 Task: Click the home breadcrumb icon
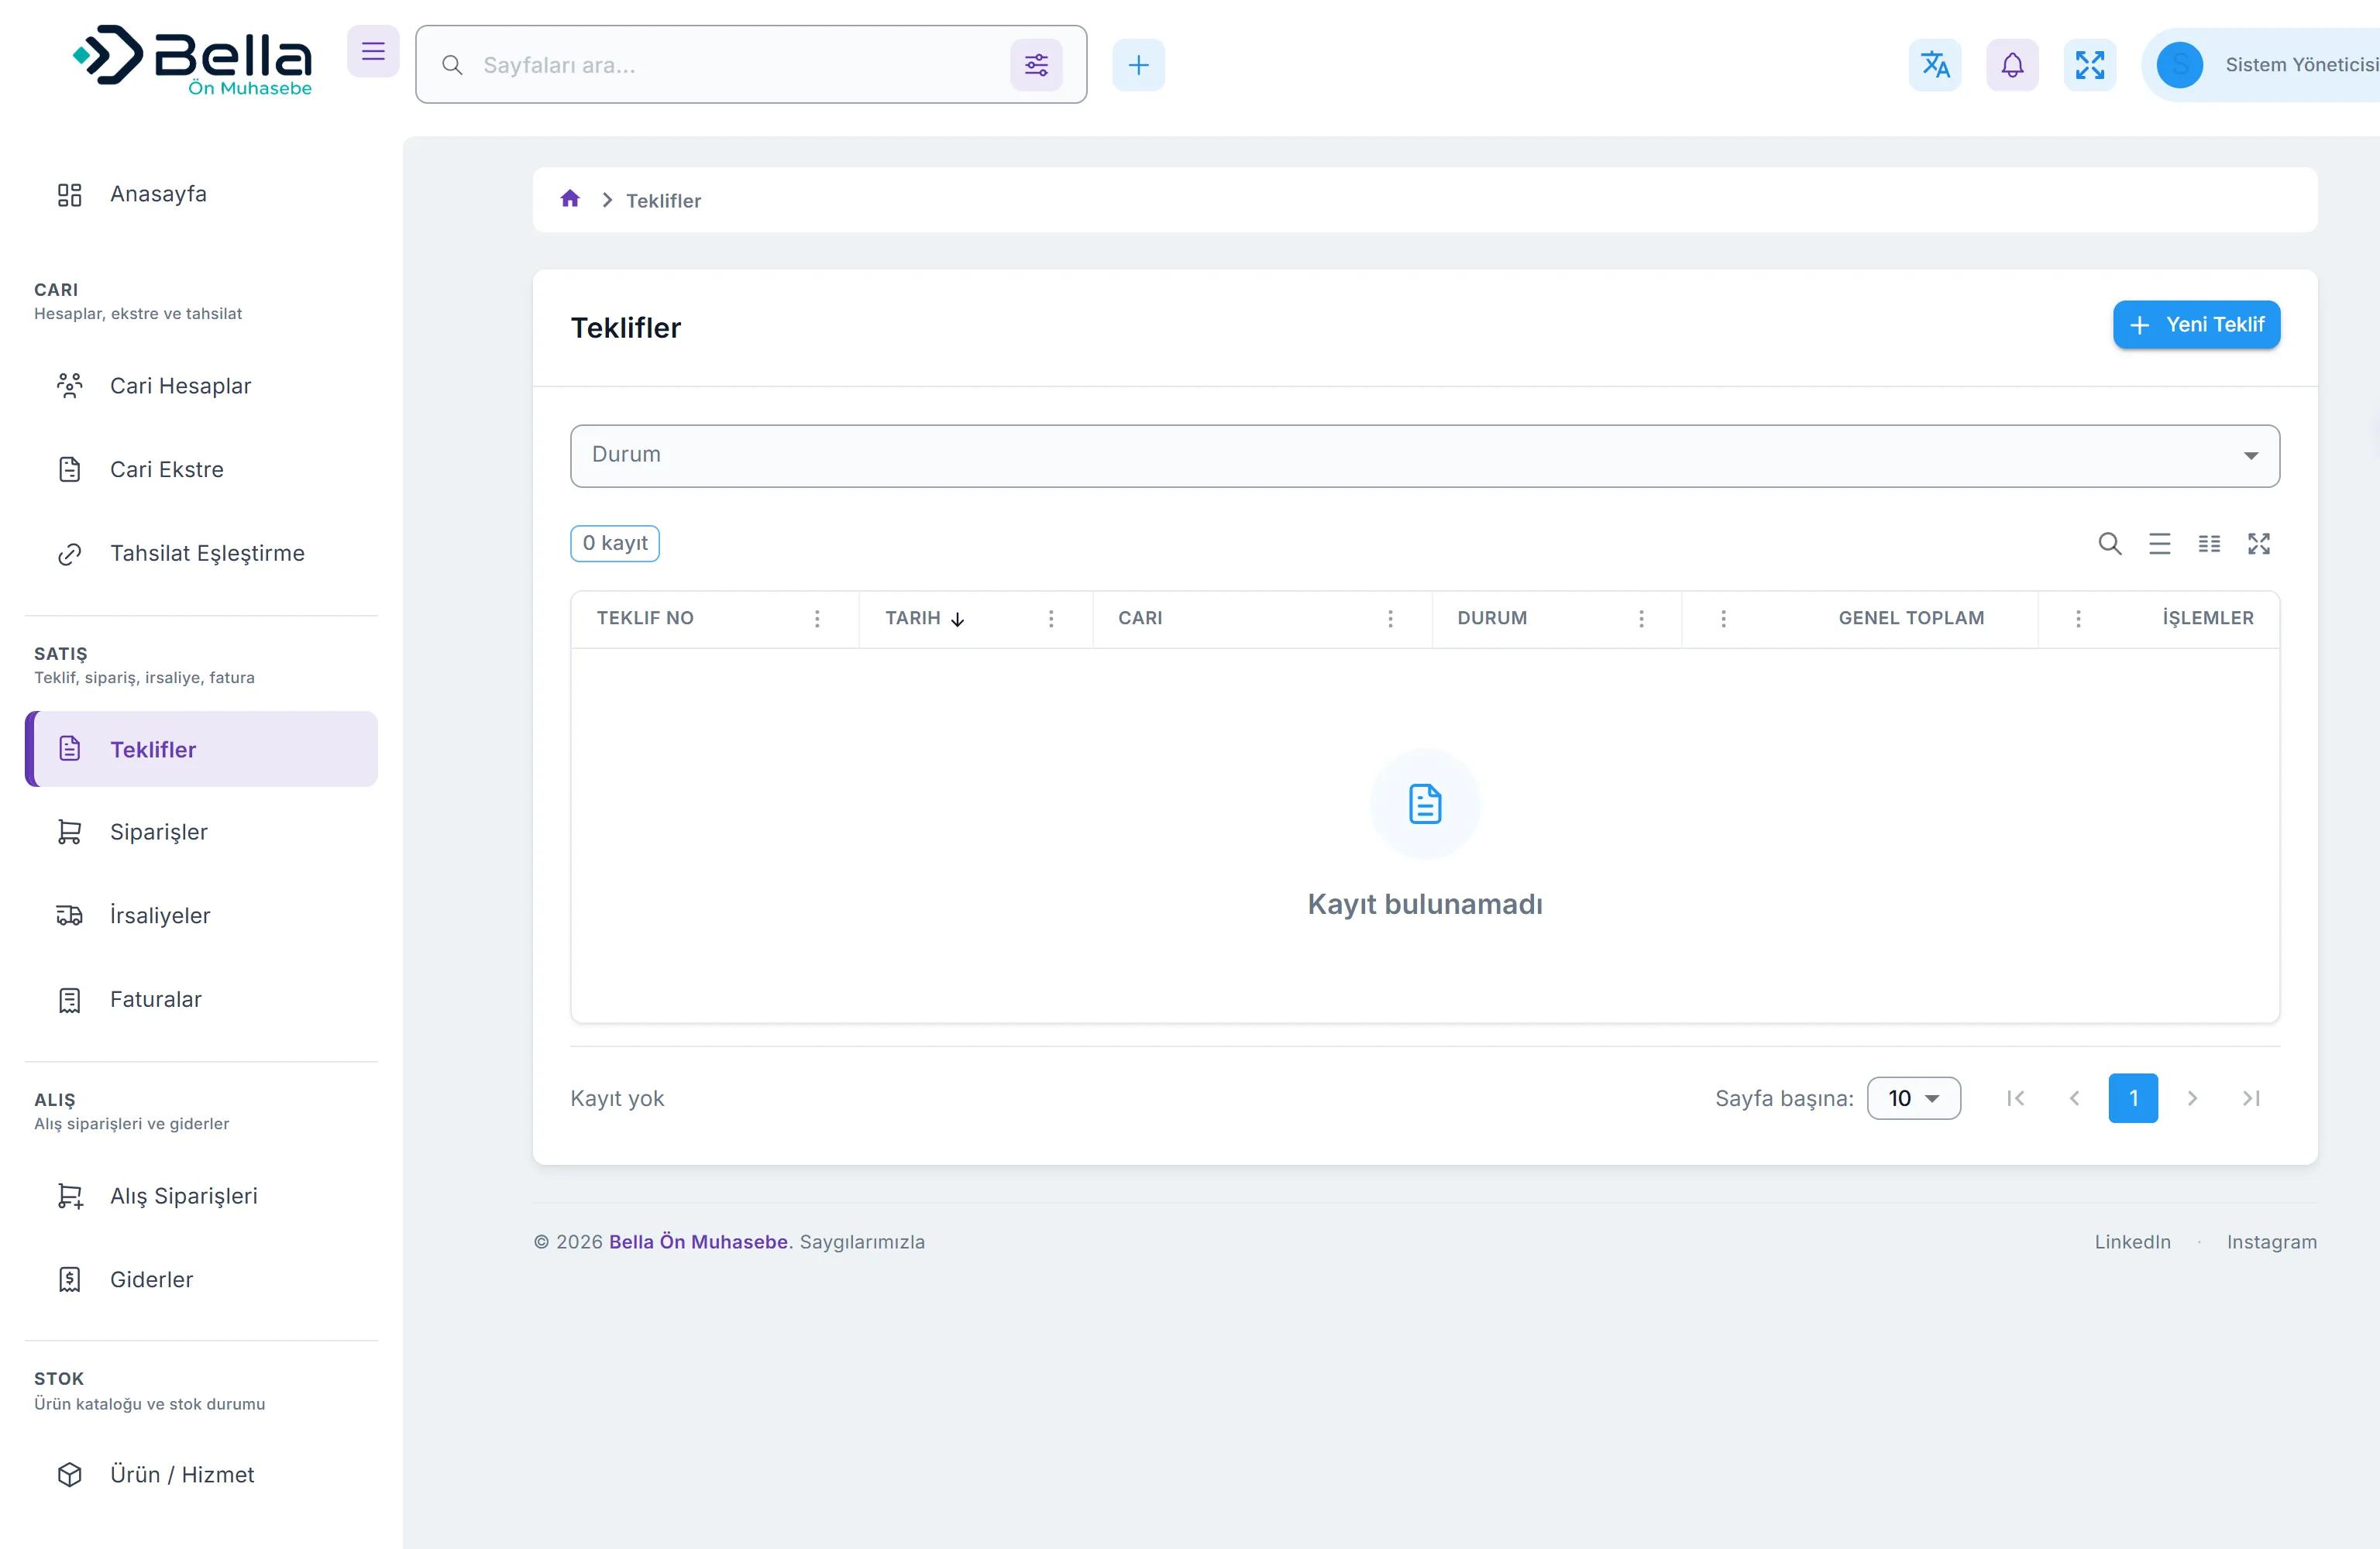coord(570,199)
